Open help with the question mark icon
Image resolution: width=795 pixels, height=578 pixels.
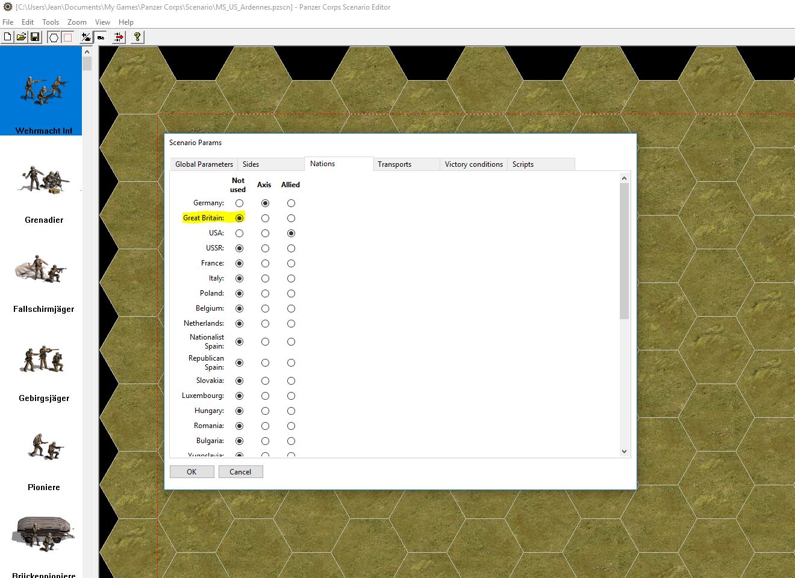(137, 37)
